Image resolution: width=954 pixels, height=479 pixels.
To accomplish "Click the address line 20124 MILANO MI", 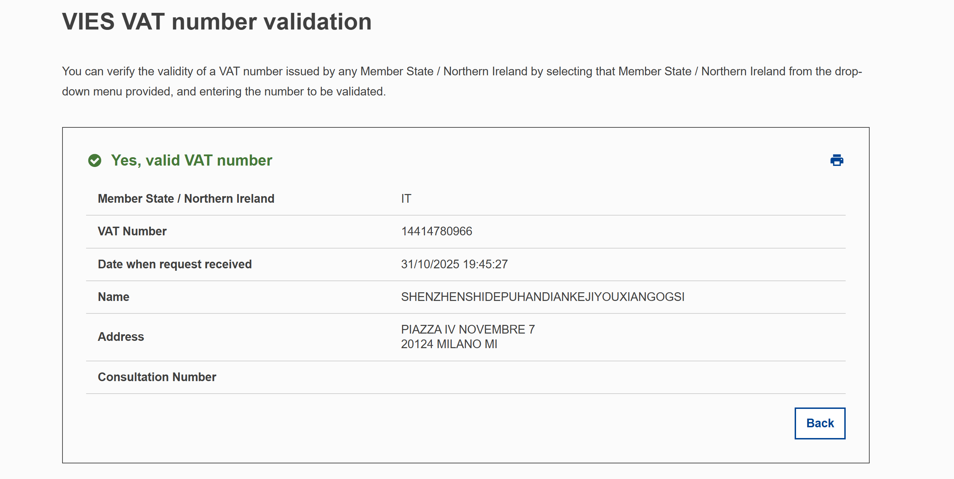I will (x=449, y=344).
